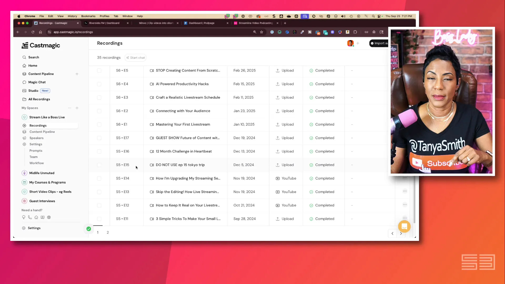The width and height of the screenshot is (505, 284).
Task: Click plus next to Content Pipeline
Action: pyautogui.click(x=77, y=74)
